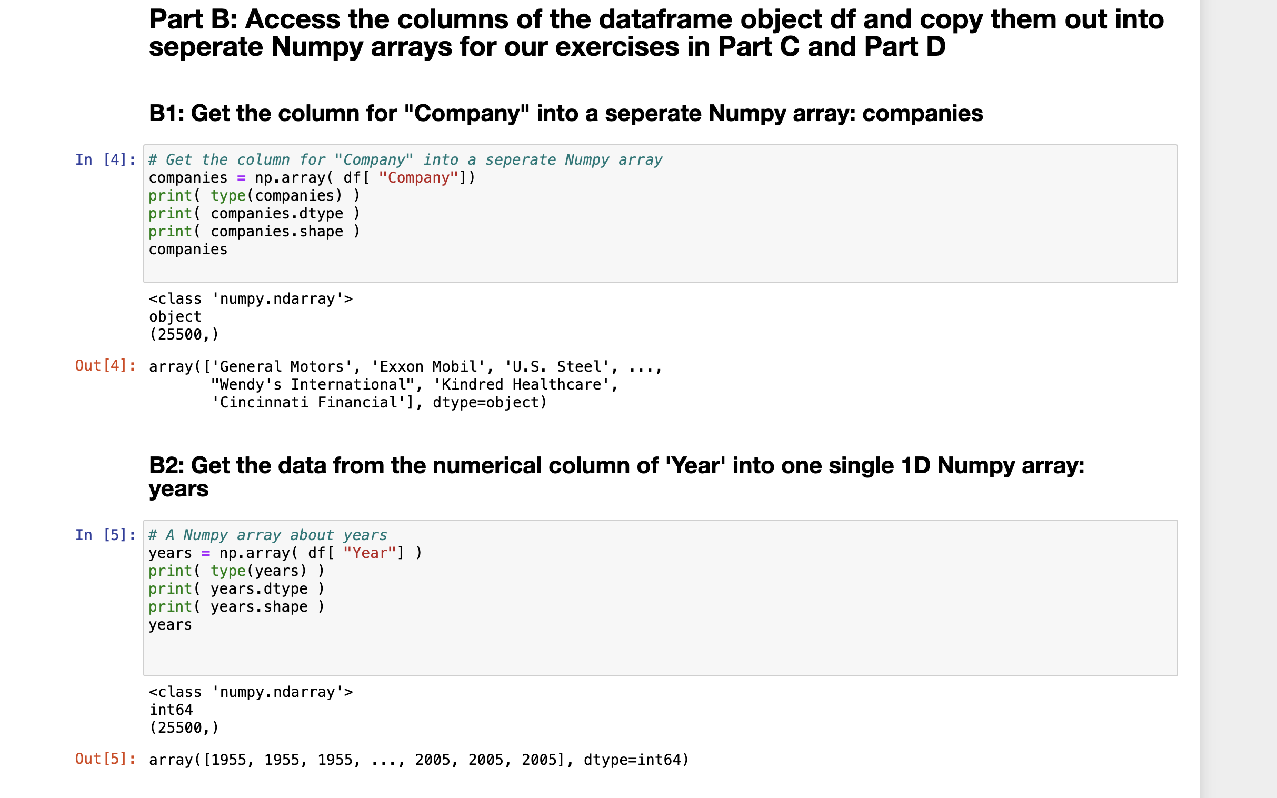The width and height of the screenshot is (1277, 798).
Task: Click the "Year" string literal in code
Action: 370,553
